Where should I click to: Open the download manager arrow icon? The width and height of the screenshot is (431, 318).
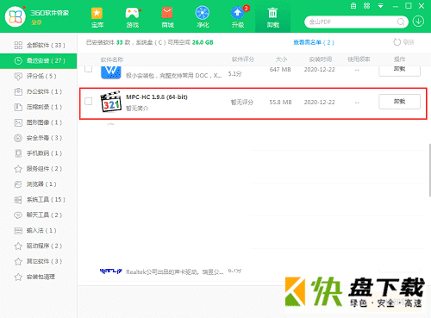click(x=418, y=22)
